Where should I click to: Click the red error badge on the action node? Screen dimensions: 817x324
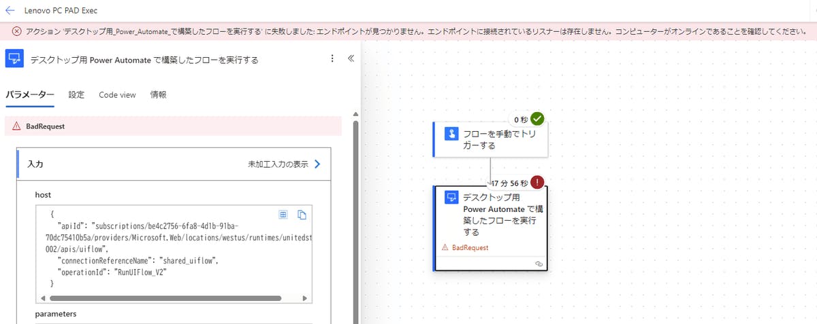point(537,182)
